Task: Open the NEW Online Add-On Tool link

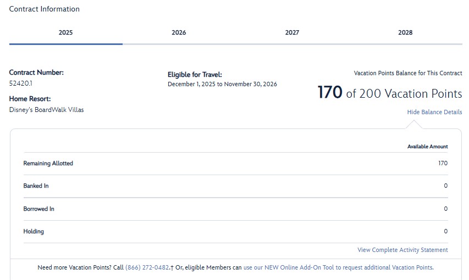Action: 338,268
